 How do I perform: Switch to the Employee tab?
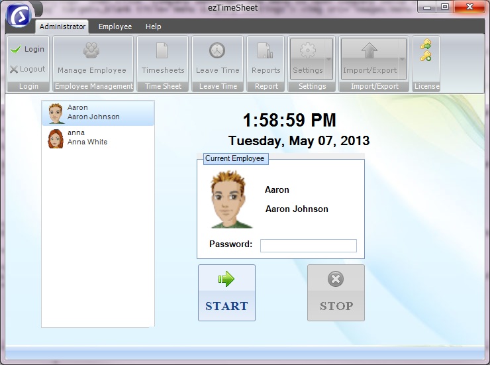point(115,26)
